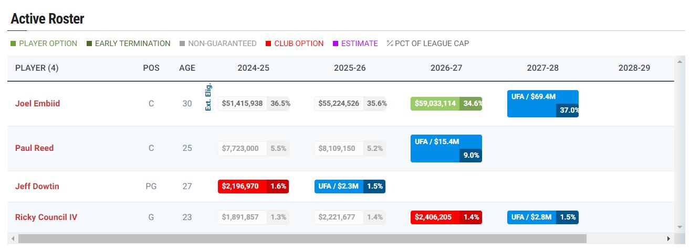The width and height of the screenshot is (690, 252).
Task: Click the left arrow of the horizontal scrollbar
Action: pyautogui.click(x=11, y=239)
